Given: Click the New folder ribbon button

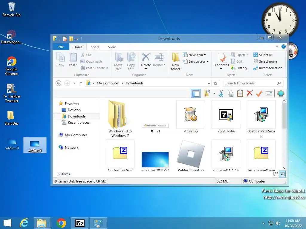Looking at the screenshot, I should 175,61.
